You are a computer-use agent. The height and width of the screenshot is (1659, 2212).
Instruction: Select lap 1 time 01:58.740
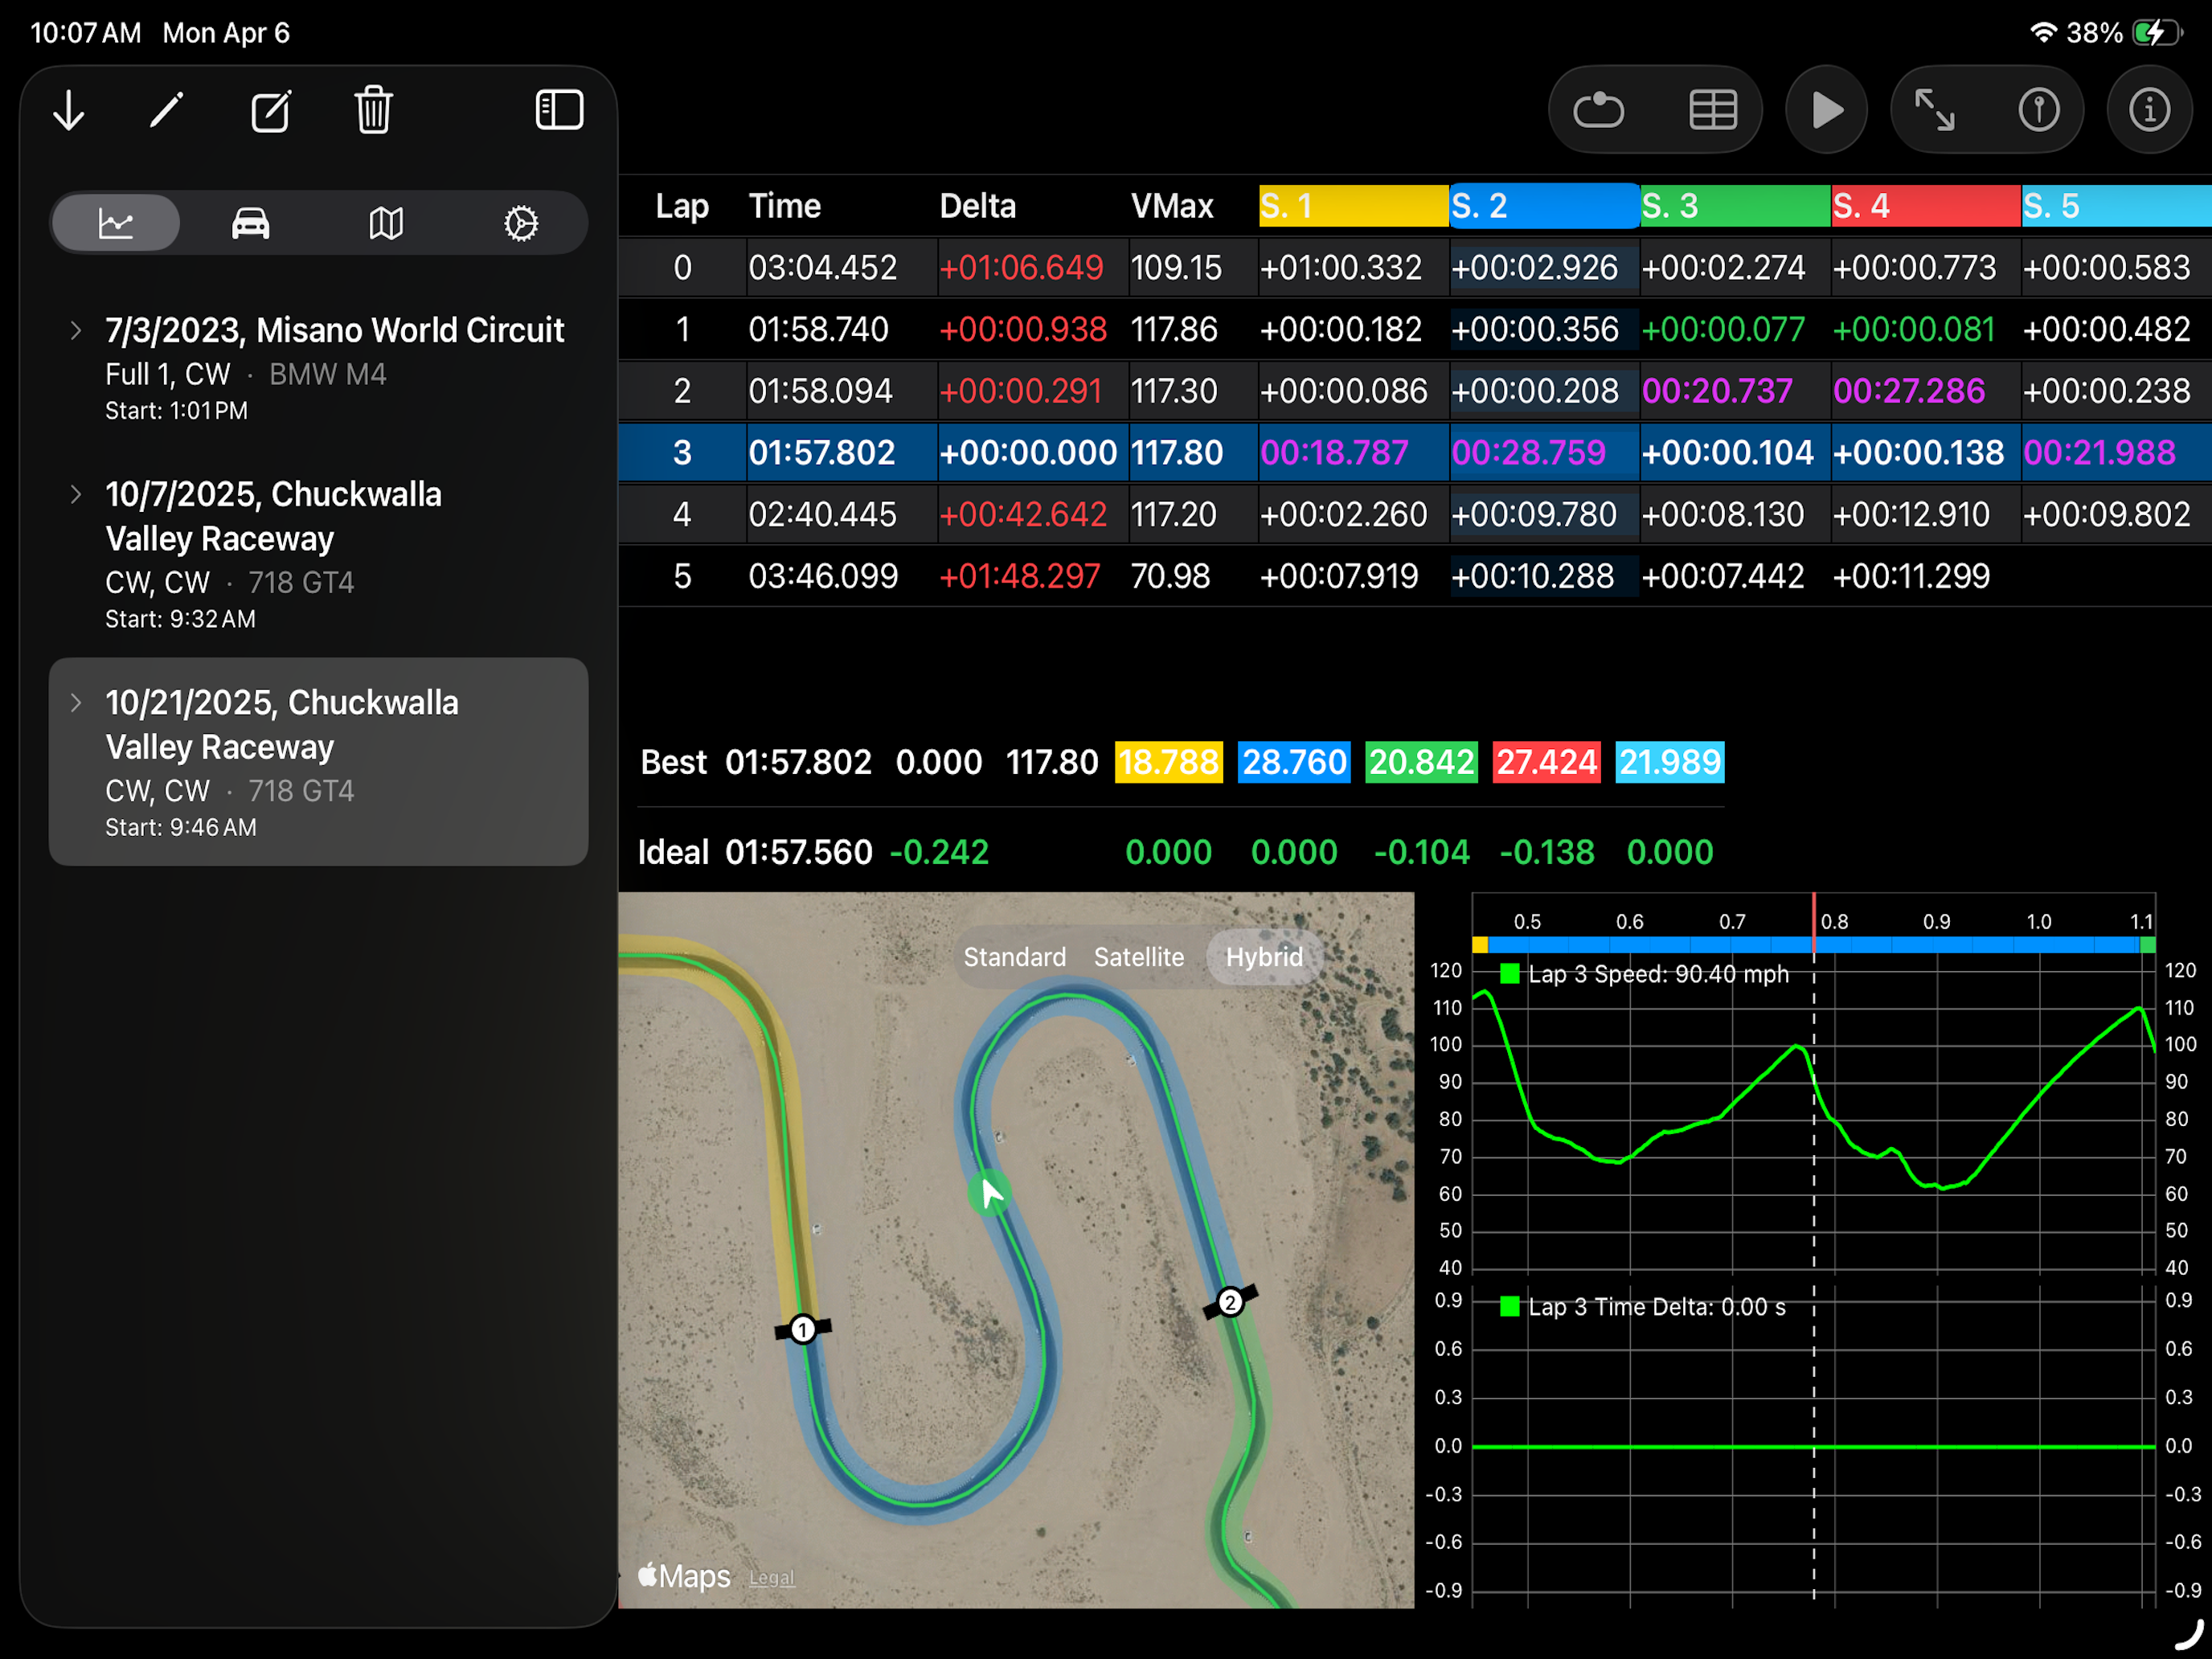[x=818, y=329]
